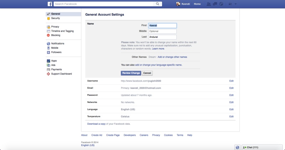Screen dimensions: 285x150
Task: Open the About footer link
Action: [84, 135]
